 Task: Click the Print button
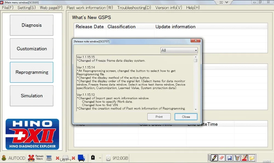[159, 117]
